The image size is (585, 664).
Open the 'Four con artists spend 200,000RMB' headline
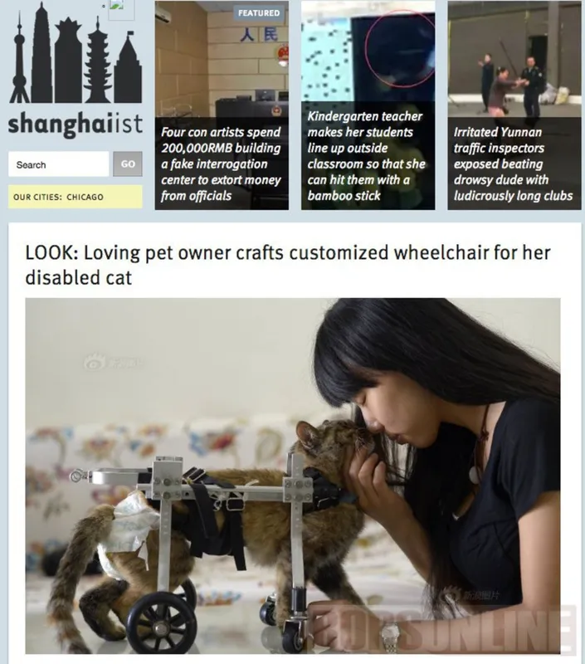coord(221,164)
